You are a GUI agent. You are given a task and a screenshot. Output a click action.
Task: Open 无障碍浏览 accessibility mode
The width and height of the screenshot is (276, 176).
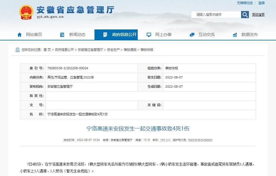point(245,3)
